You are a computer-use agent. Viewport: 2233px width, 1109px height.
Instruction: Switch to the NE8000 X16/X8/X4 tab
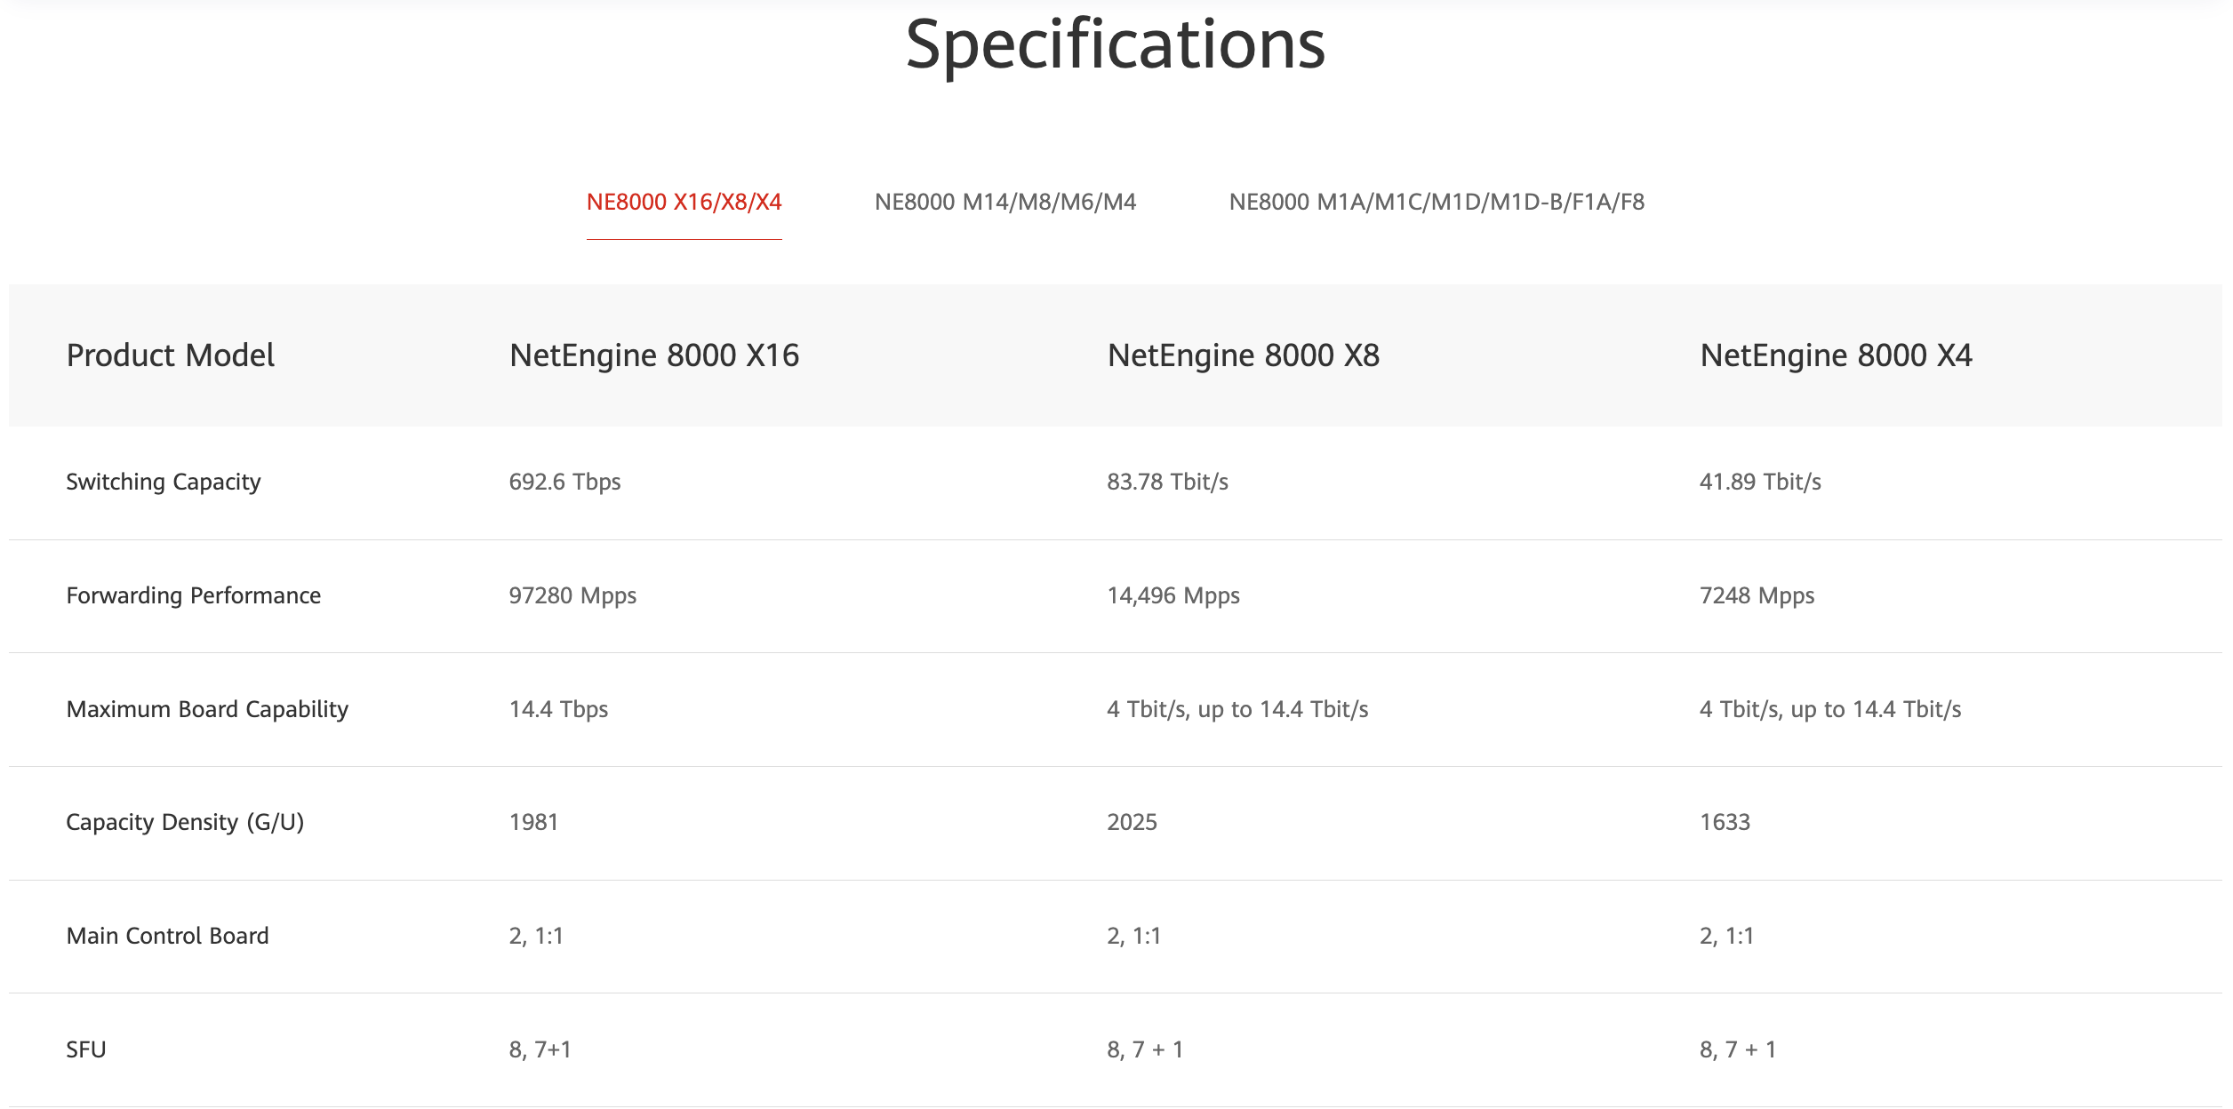684,203
